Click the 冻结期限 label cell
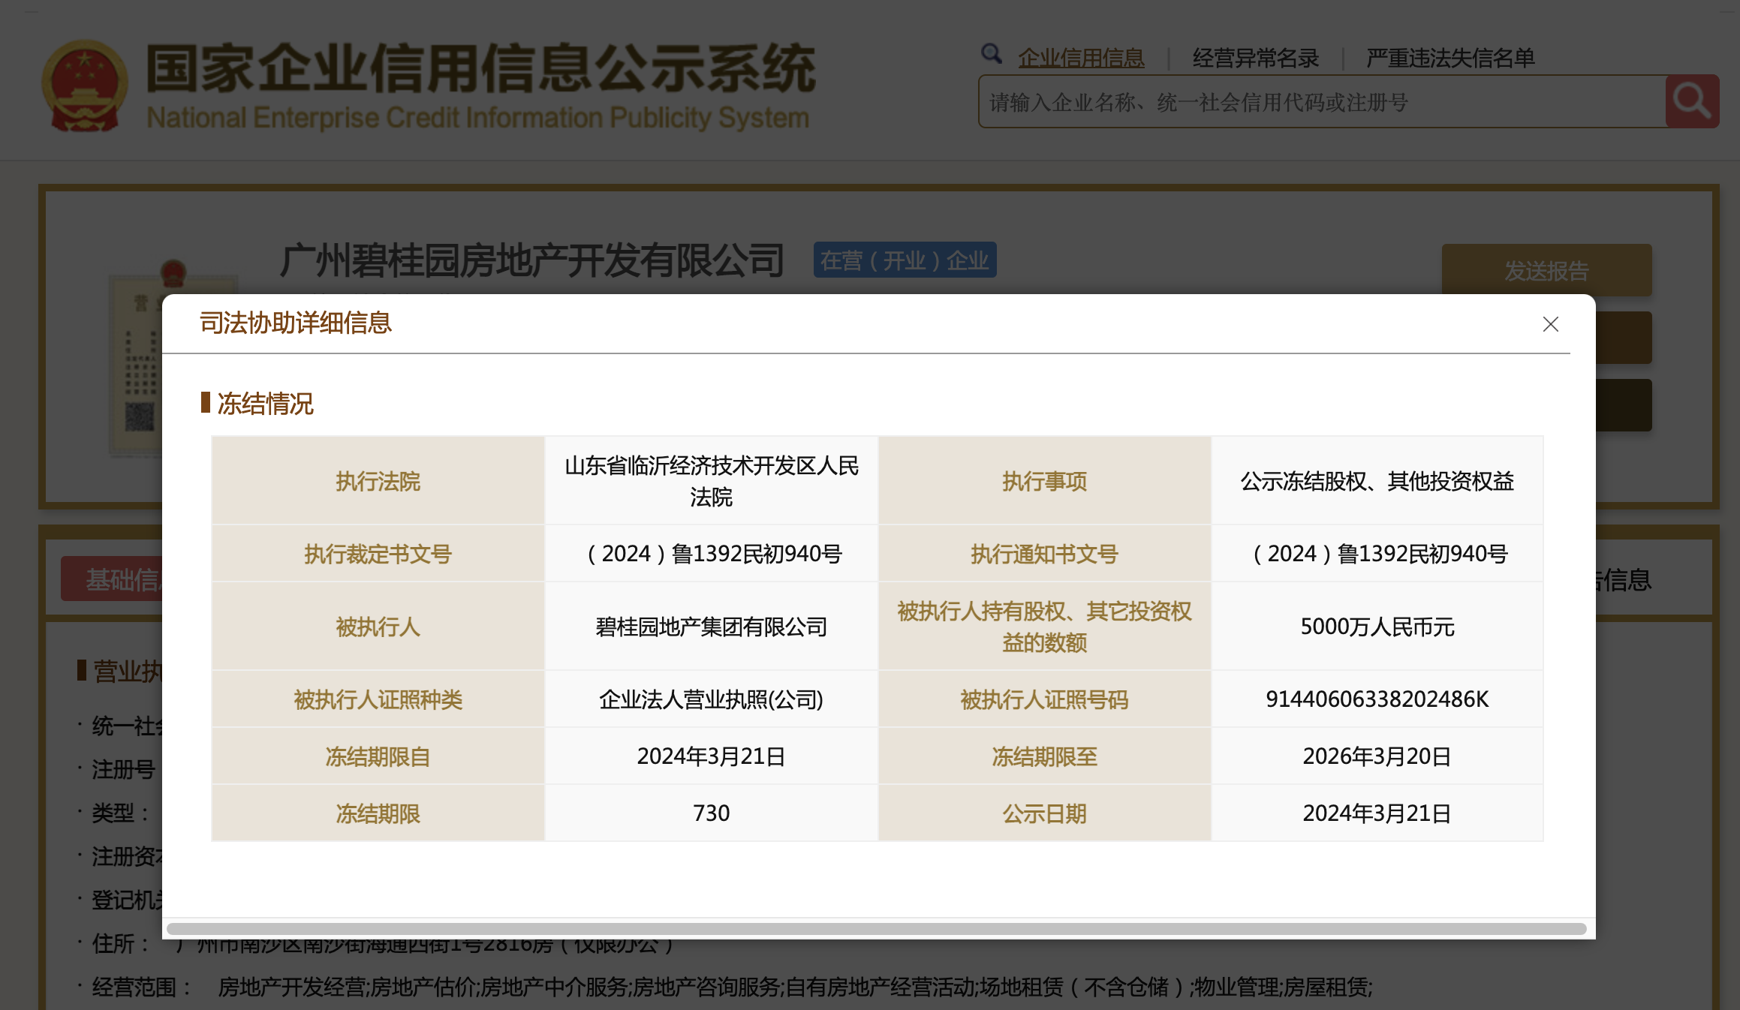This screenshot has width=1740, height=1010. (x=378, y=813)
